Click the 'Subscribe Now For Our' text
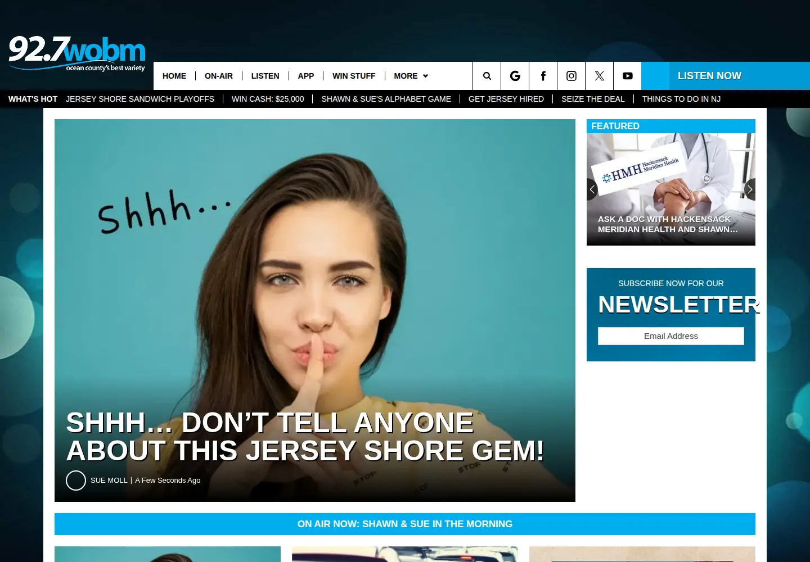This screenshot has width=810, height=562. click(x=671, y=283)
